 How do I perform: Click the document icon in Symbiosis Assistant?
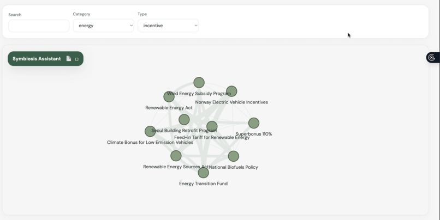click(68, 58)
